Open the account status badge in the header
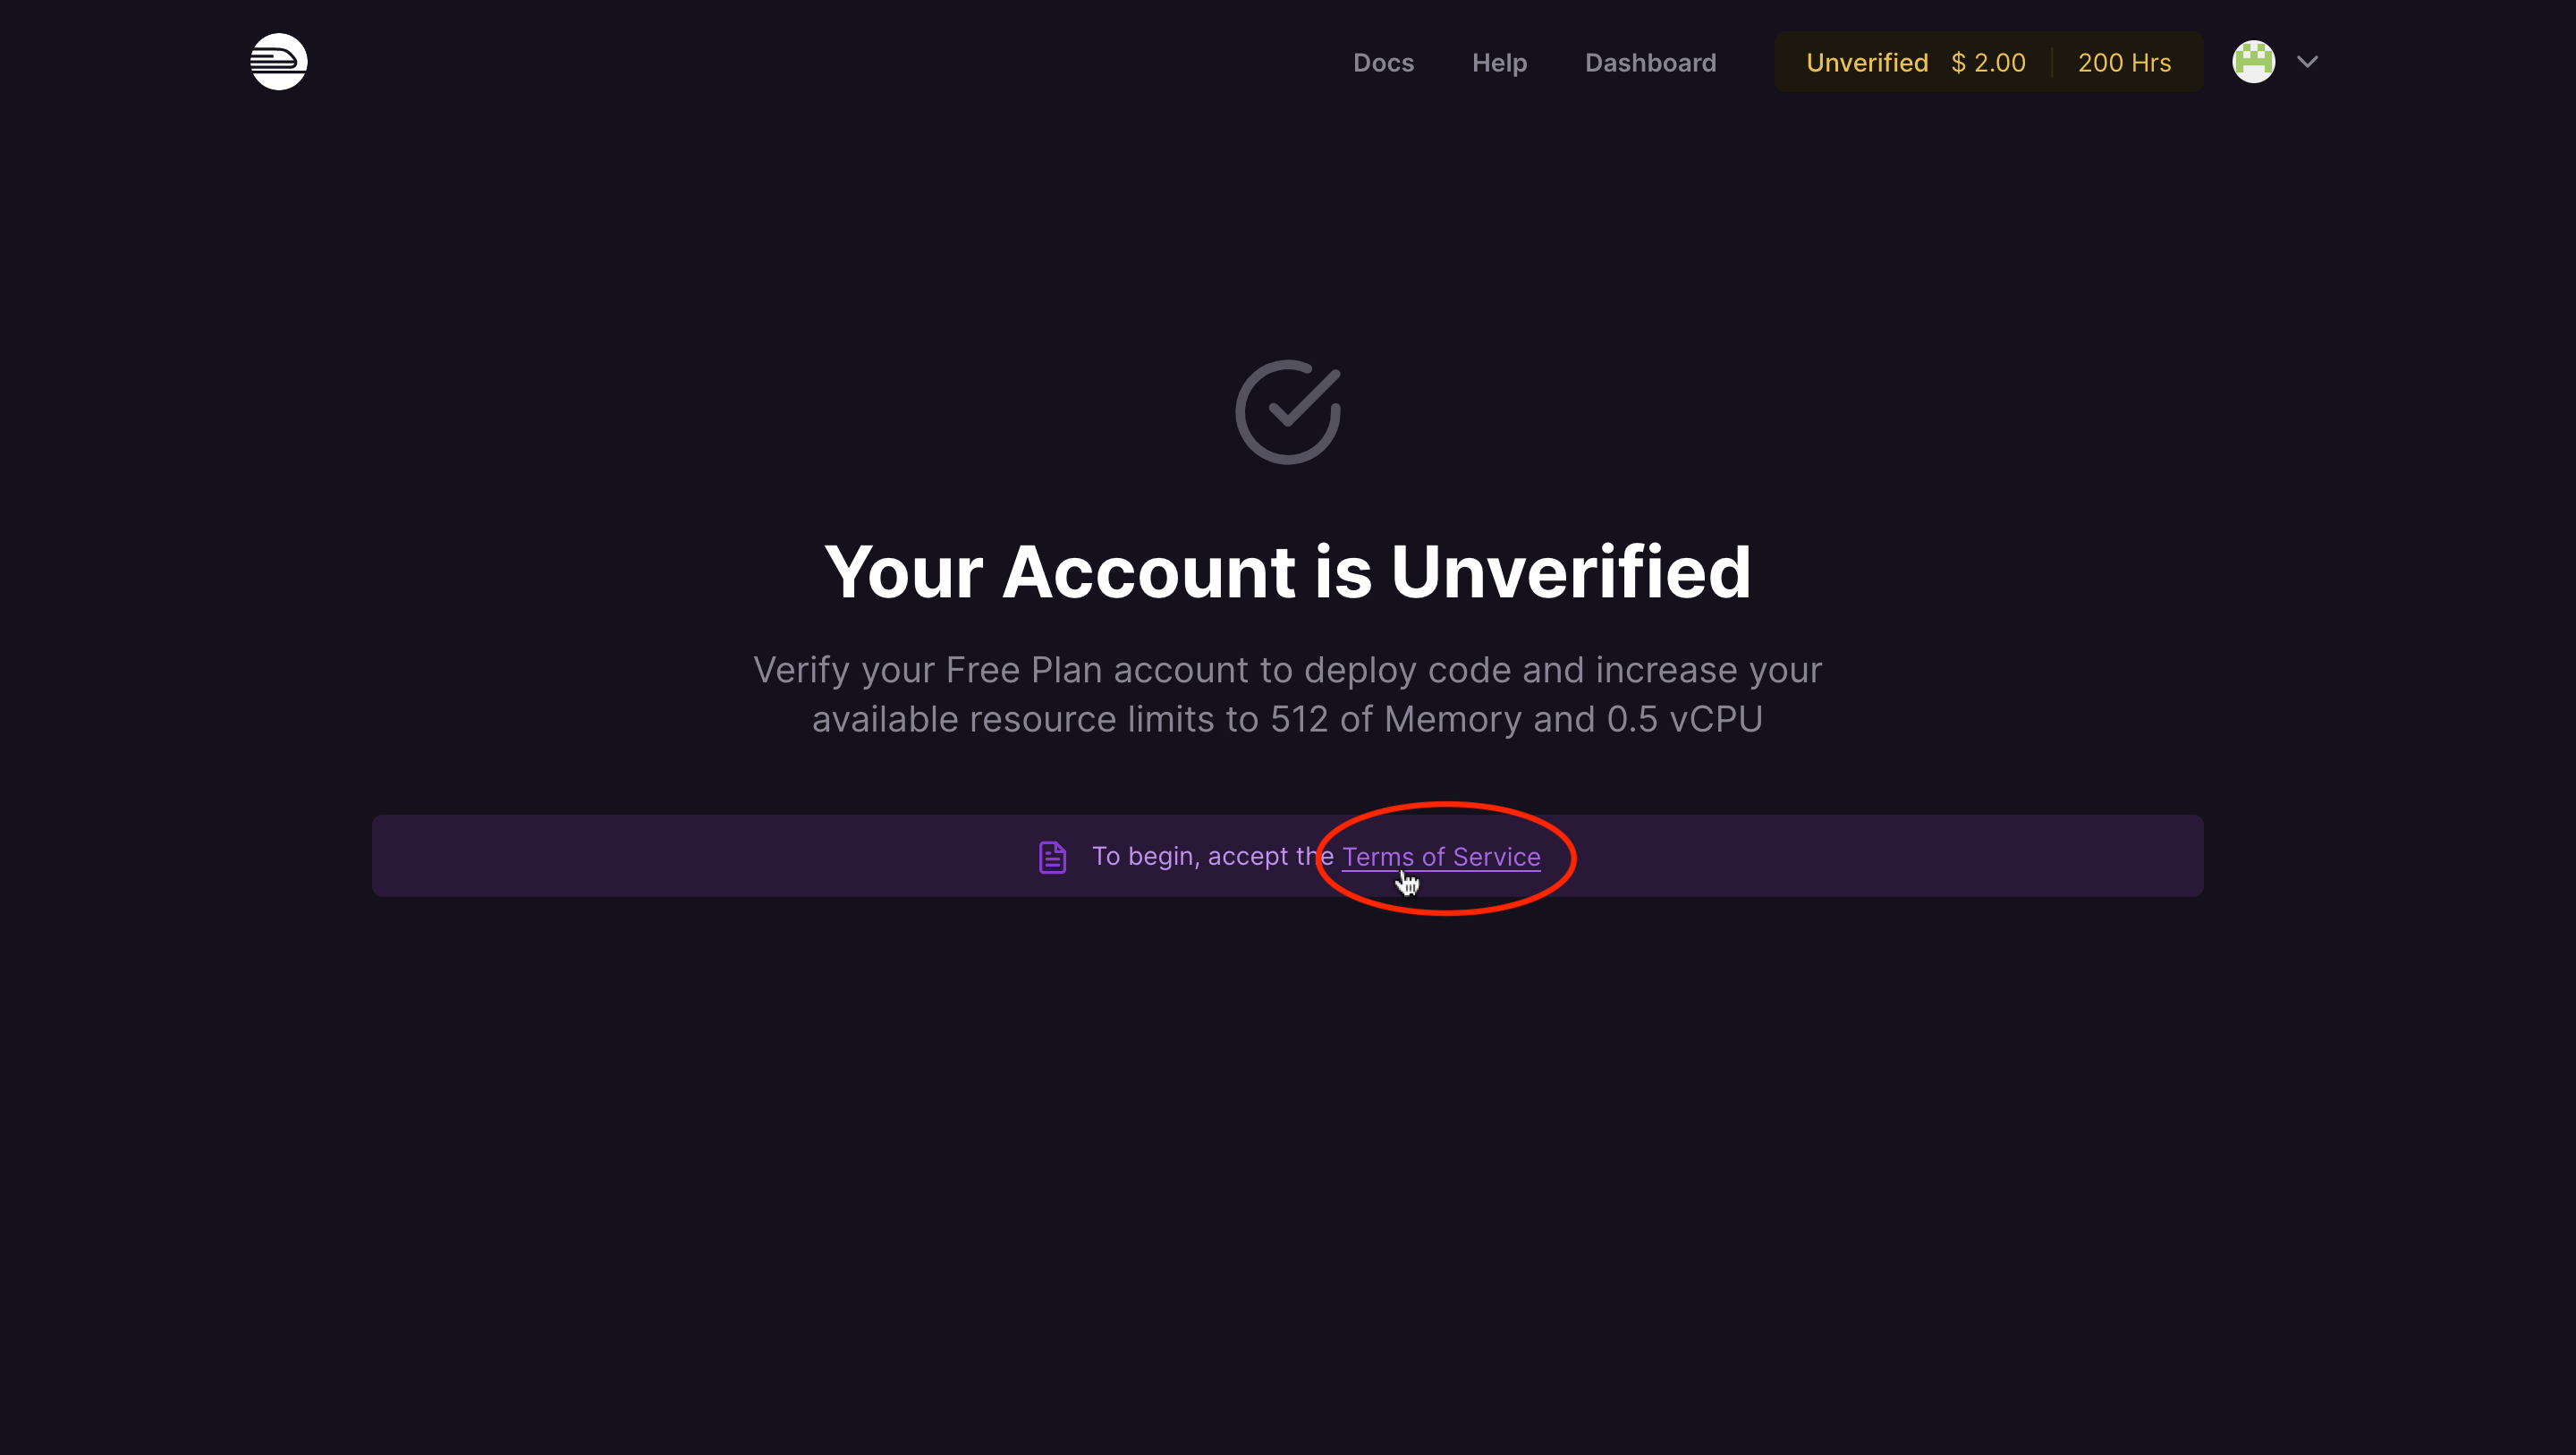The width and height of the screenshot is (2576, 1455). click(1988, 61)
